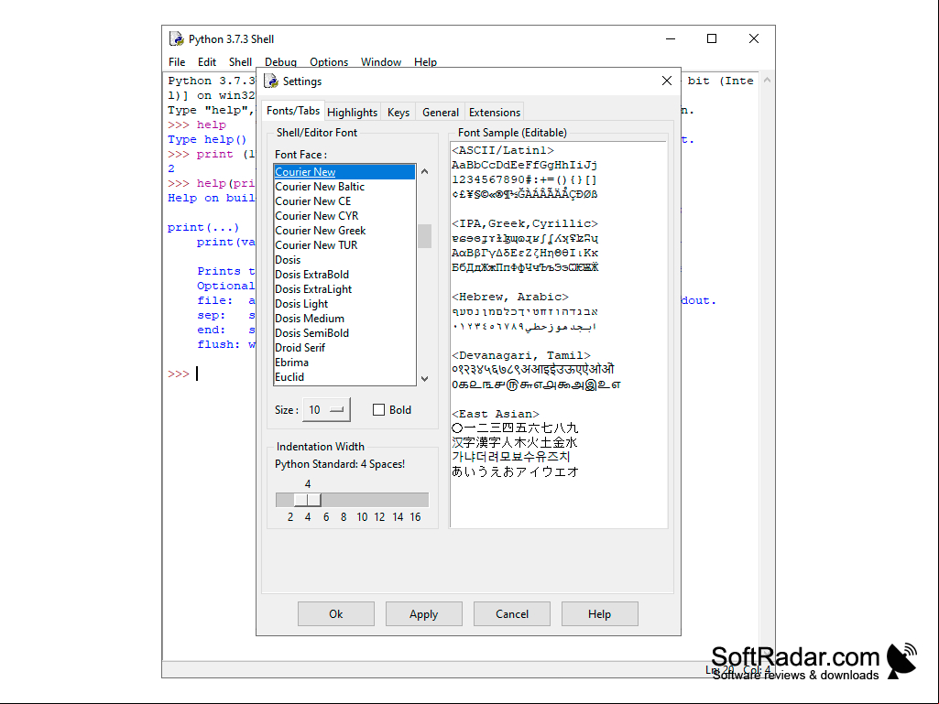Image resolution: width=939 pixels, height=704 pixels.
Task: Select Courier New font
Action: (x=344, y=172)
